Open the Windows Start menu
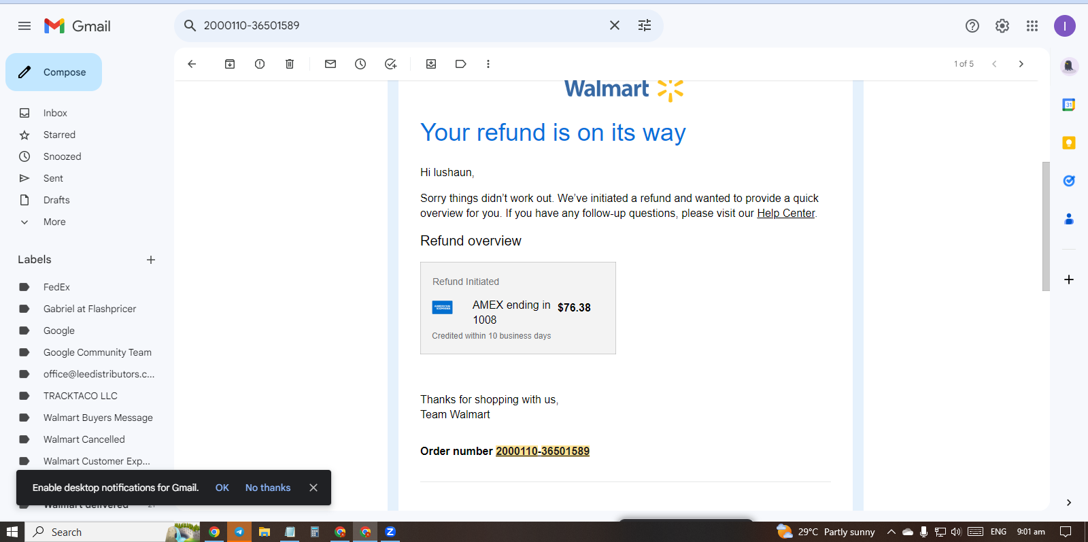 12,532
